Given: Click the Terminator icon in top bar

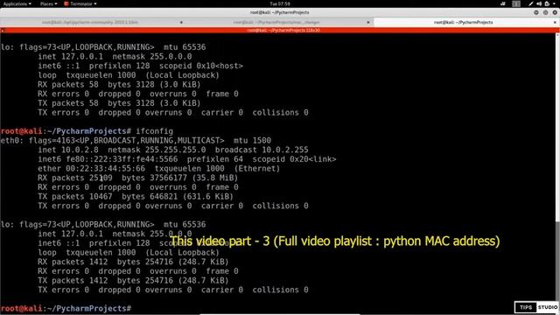Looking at the screenshot, I should point(66,3).
